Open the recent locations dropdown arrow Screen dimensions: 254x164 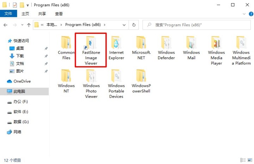(22, 25)
